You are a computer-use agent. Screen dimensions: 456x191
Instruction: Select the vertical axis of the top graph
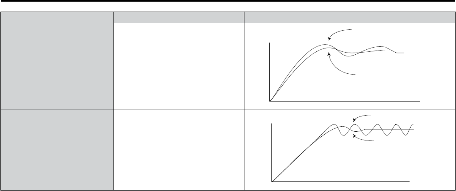click(270, 72)
